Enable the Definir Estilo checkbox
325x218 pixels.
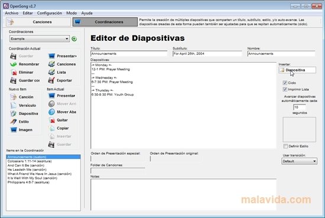(285, 146)
